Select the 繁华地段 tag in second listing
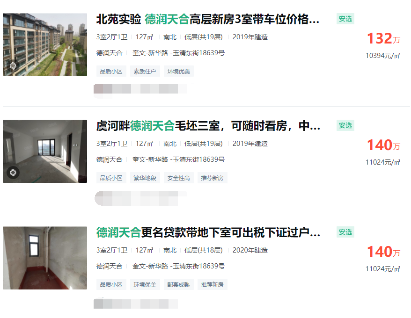Viewport: 411px width, 318px height. [x=145, y=178]
